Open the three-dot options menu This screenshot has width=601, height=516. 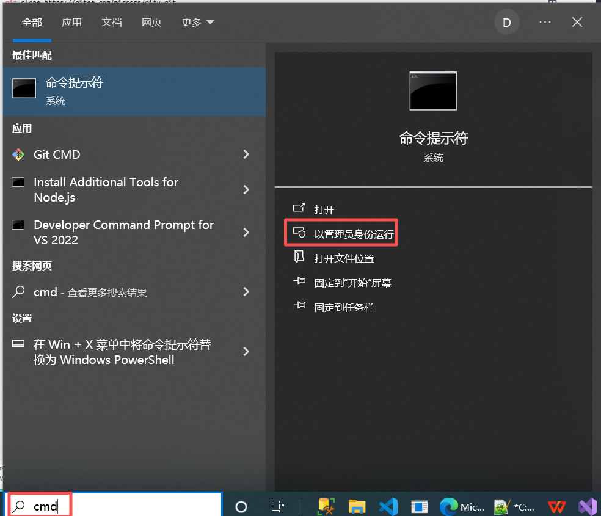(x=545, y=22)
